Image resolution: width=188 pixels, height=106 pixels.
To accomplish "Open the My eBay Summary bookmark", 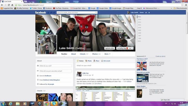I will (21, 8).
